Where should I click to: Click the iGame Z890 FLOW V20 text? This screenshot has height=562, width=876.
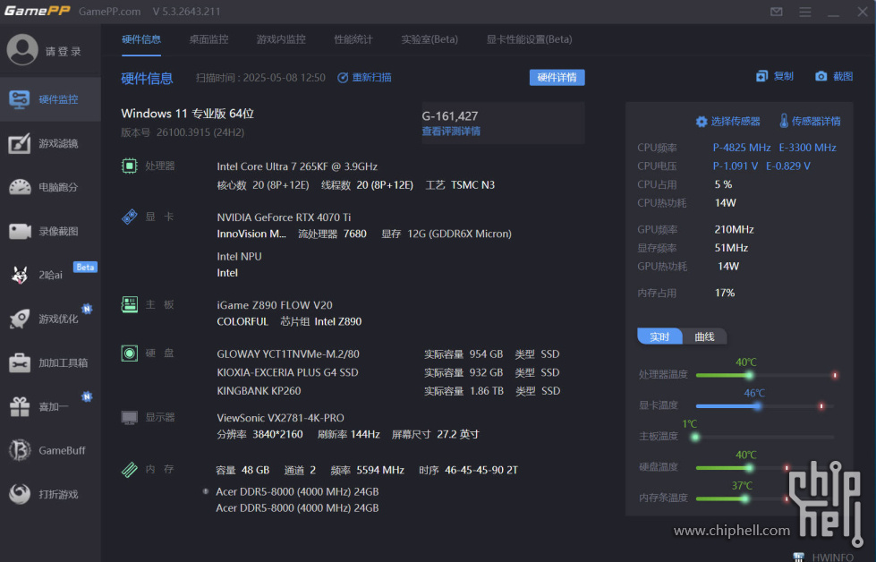pyautogui.click(x=275, y=305)
